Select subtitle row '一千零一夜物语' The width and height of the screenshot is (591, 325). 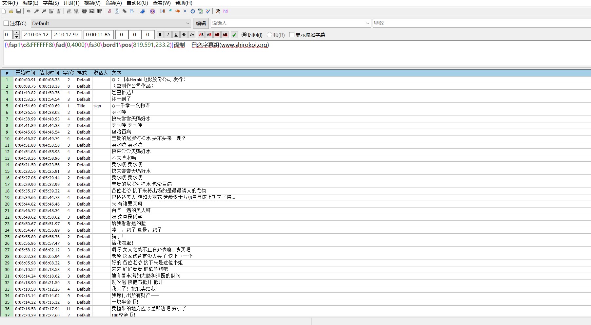(x=295, y=106)
